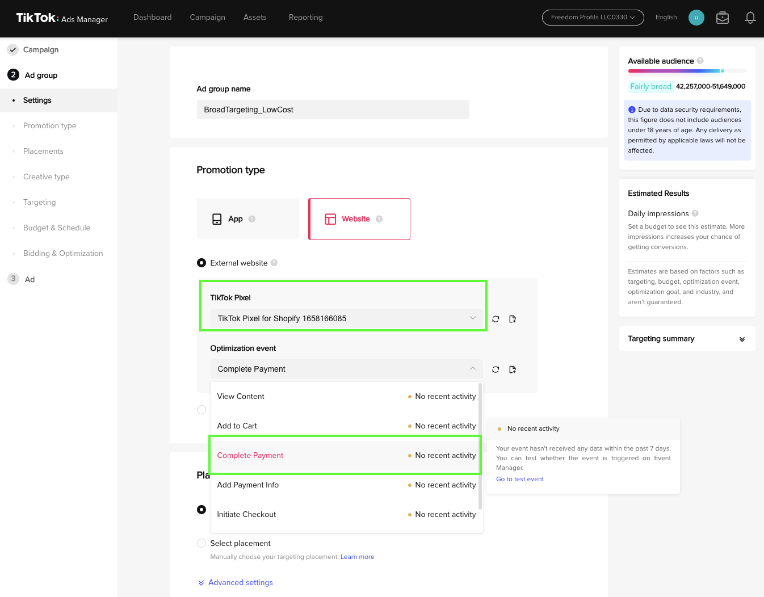Viewport: 764px width, 597px height.
Task: Select the Select placement radio button
Action: point(202,543)
